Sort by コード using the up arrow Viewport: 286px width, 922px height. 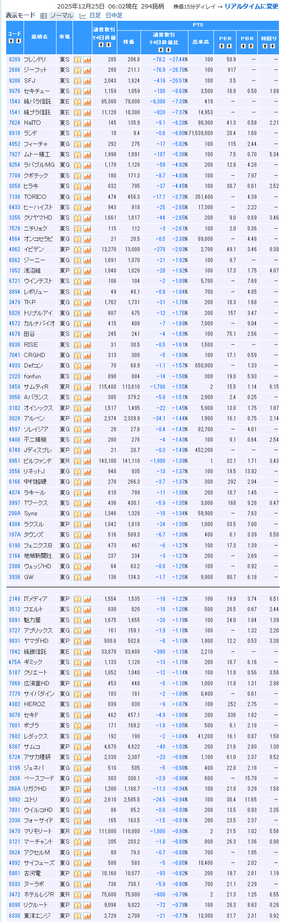(11, 41)
